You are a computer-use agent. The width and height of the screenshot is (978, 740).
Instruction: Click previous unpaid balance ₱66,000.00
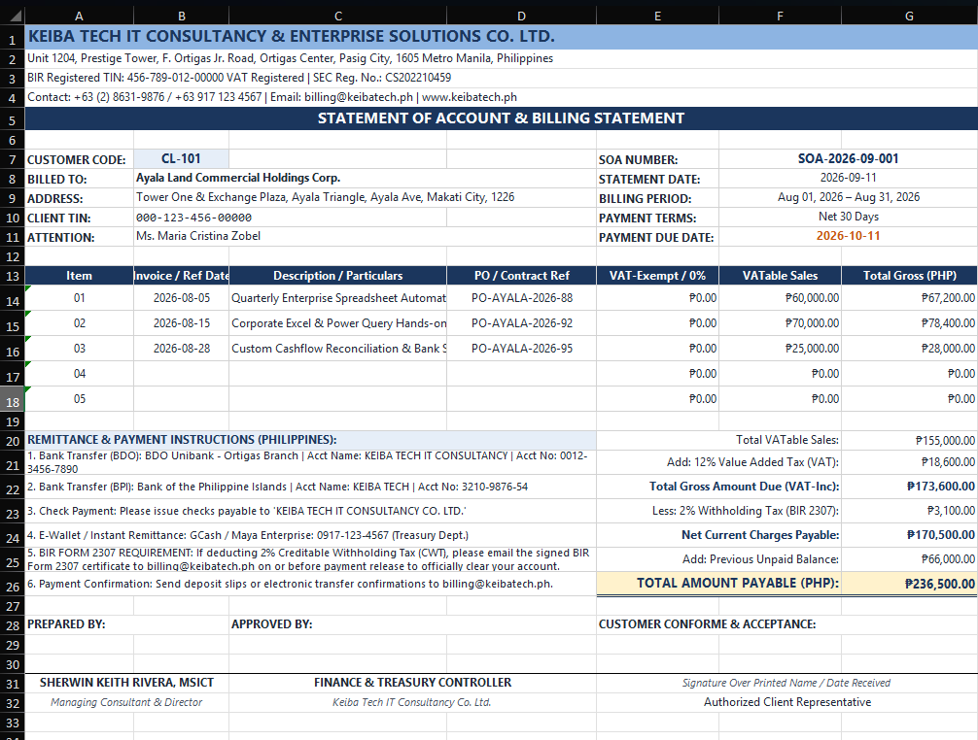click(x=909, y=559)
